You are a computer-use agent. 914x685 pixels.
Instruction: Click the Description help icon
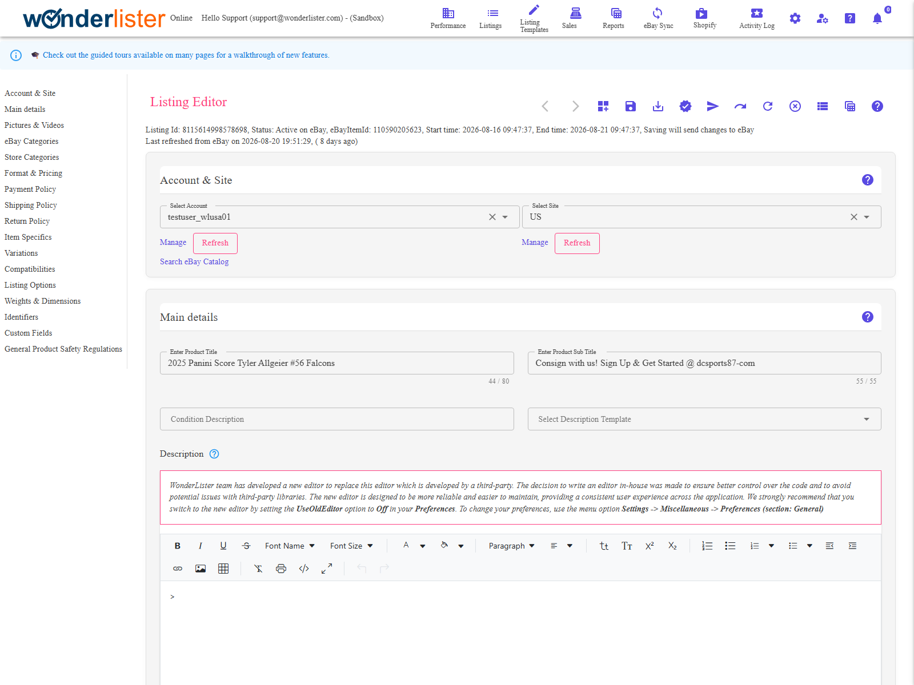click(x=214, y=454)
